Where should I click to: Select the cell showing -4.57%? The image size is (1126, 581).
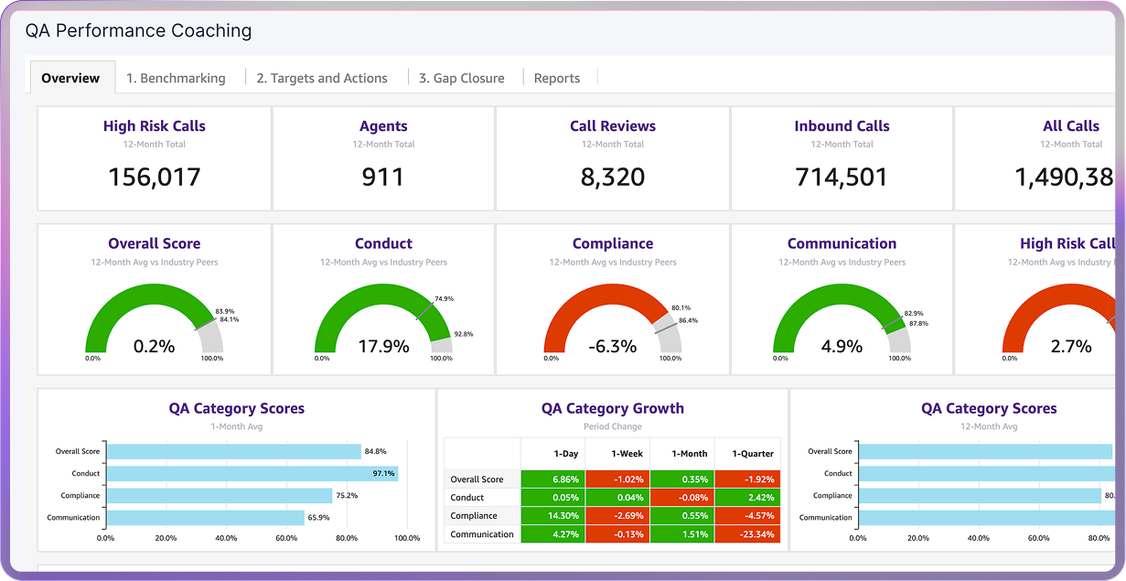tap(748, 516)
